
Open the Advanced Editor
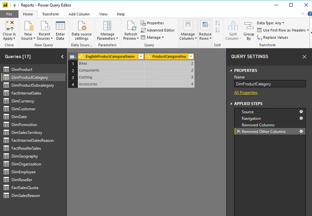click(x=158, y=30)
